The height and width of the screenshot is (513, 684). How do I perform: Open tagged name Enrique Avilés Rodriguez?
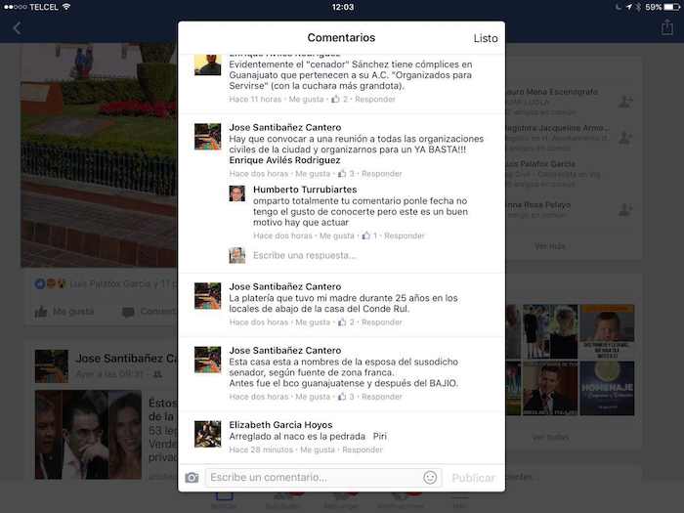point(291,159)
